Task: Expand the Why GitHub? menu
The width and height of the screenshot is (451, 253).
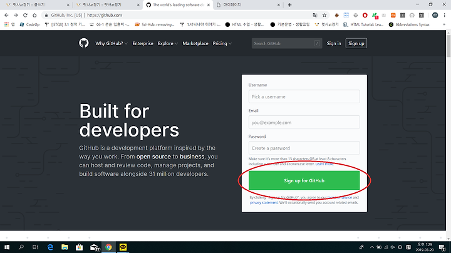Action: [111, 43]
